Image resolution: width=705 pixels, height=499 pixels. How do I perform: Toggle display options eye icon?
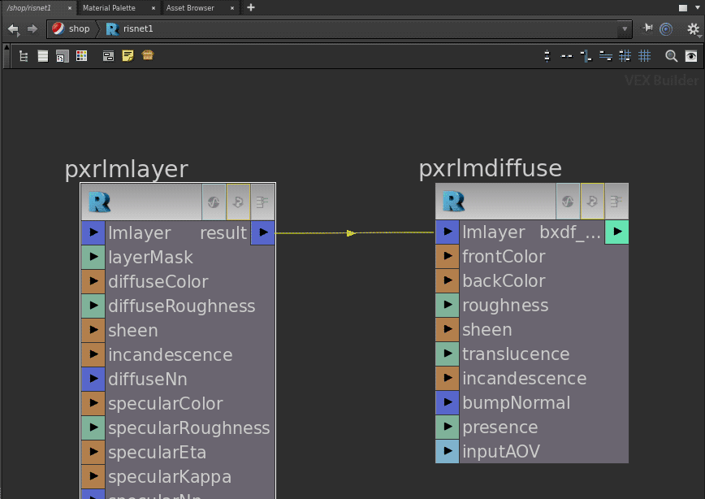pos(690,56)
